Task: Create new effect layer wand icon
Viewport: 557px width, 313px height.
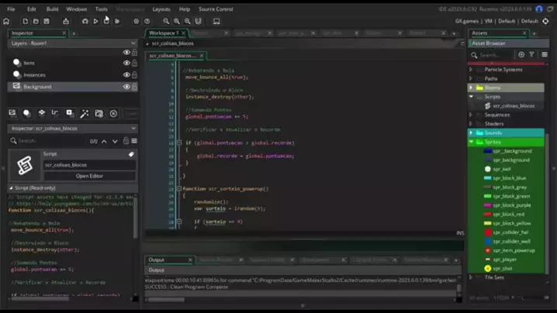Action: click(85, 113)
